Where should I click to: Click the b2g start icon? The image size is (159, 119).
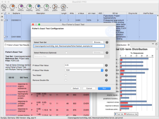point(4,7)
